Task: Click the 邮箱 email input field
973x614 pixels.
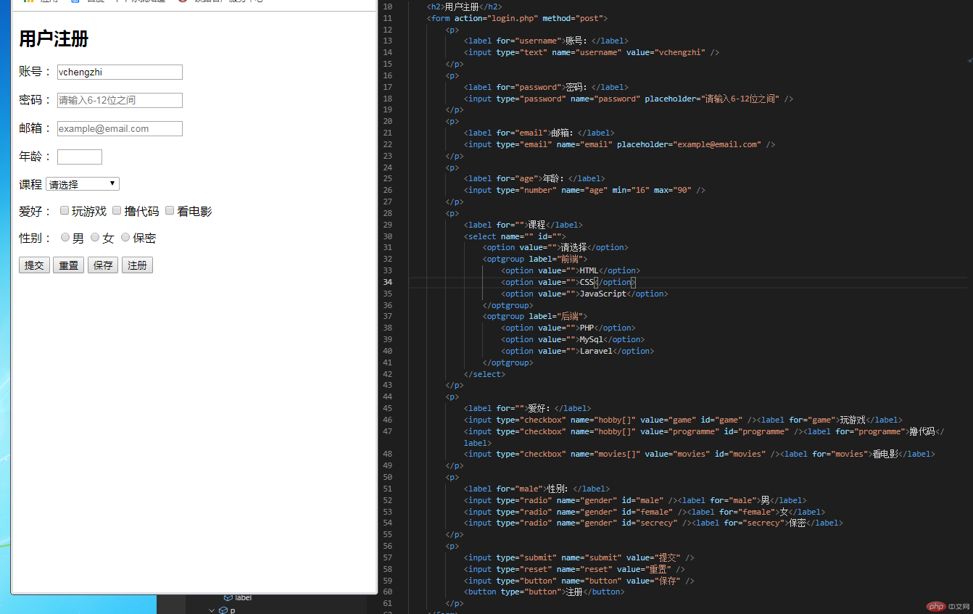Action: [x=120, y=128]
